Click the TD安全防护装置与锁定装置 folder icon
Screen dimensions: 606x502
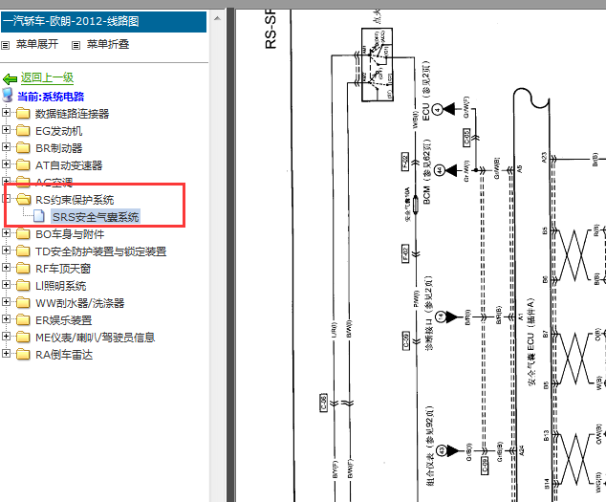point(23,251)
